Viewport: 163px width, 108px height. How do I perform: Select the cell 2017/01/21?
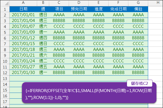23,55
